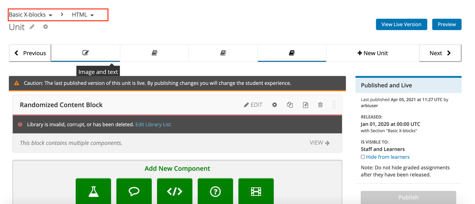The width and height of the screenshot is (475, 204).
Task: Click the red error icon beside library message
Action: (x=20, y=124)
